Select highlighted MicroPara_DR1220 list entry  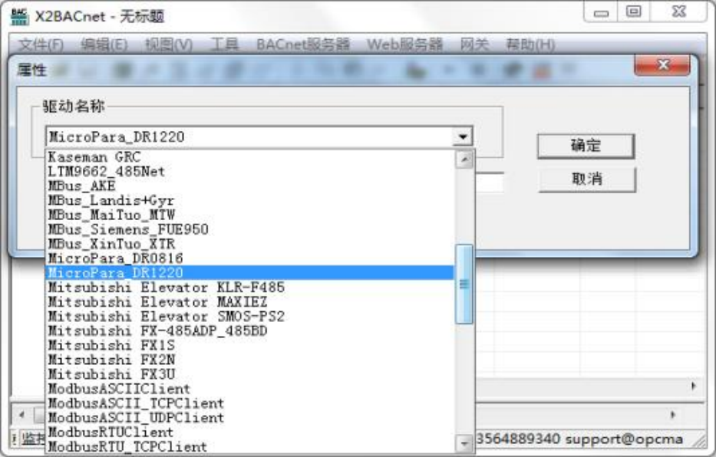249,273
